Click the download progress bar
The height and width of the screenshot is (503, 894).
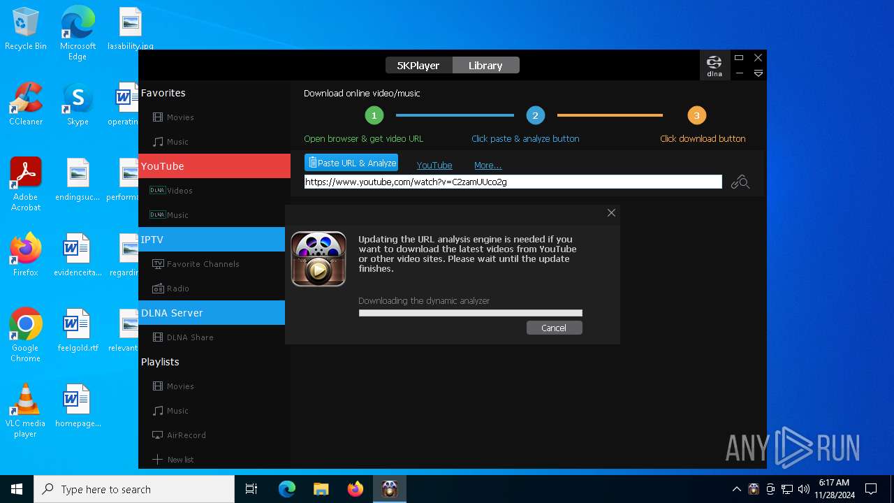click(x=470, y=313)
